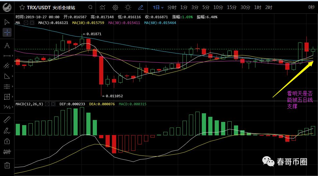The image size is (318, 176).
Task: Click the 开:0.016587 open price
Action: click(75, 17)
